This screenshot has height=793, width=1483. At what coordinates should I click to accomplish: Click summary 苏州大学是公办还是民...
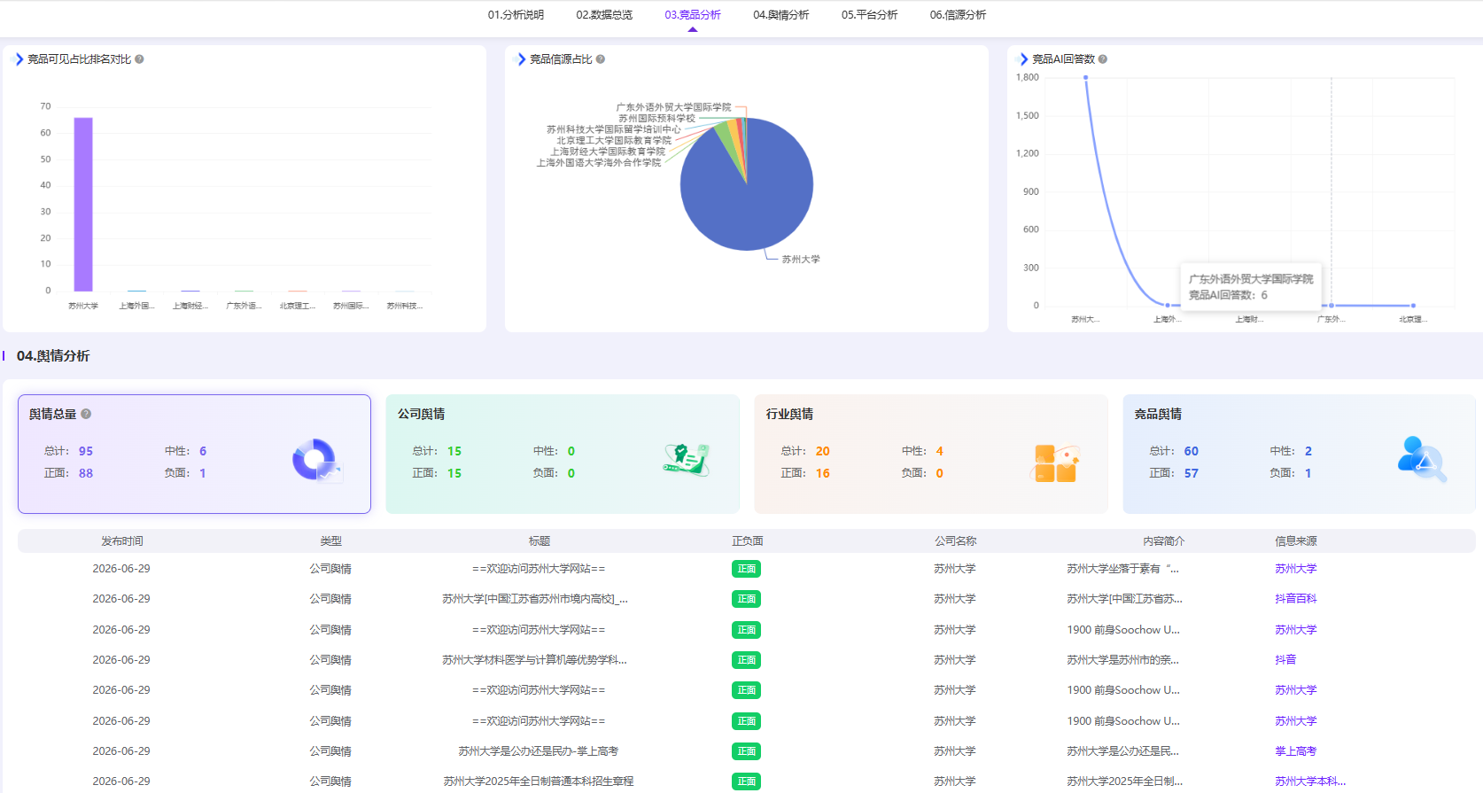click(x=1122, y=751)
